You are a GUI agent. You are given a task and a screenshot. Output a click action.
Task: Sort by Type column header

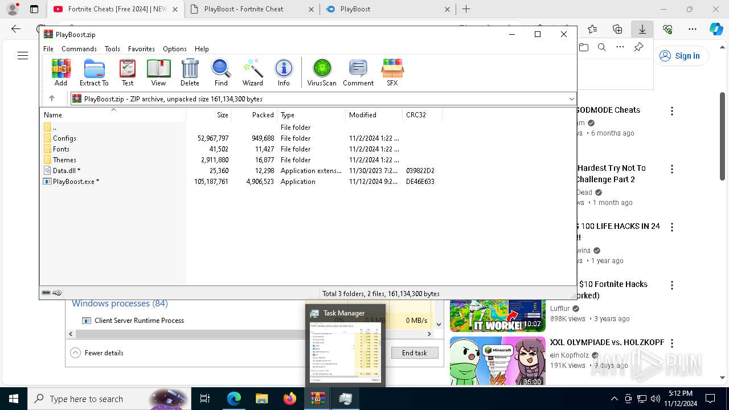[x=311, y=115]
